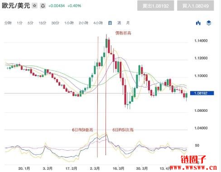Viewport: 221px width, 172px height.
Task: Click the 3. 2月 date axis label
Action: [x=48, y=168]
